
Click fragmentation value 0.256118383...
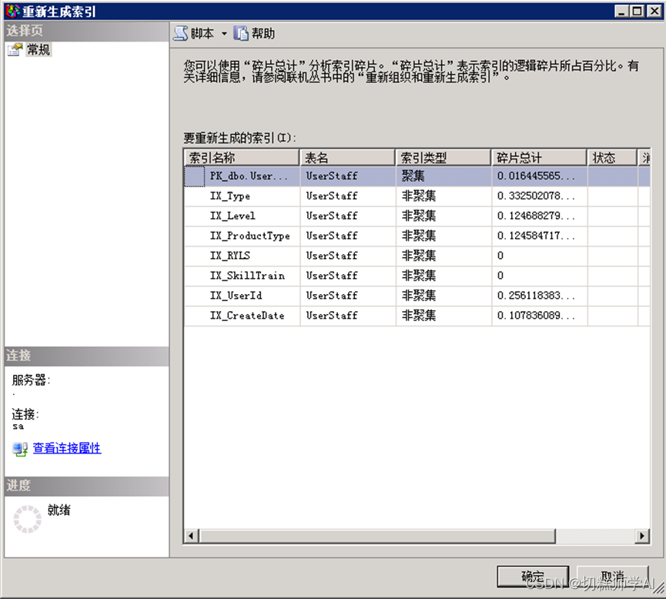(x=536, y=296)
